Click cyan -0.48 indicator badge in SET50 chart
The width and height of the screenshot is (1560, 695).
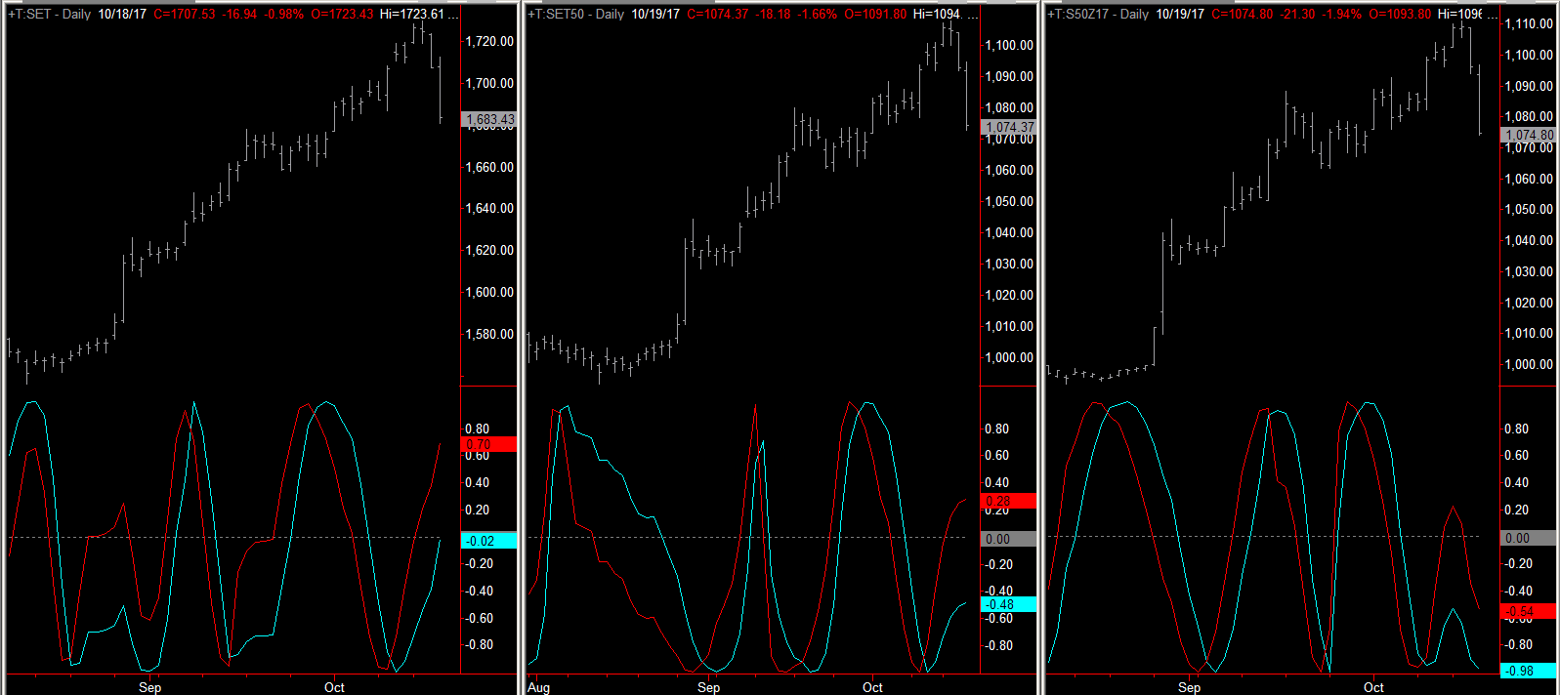click(1008, 604)
